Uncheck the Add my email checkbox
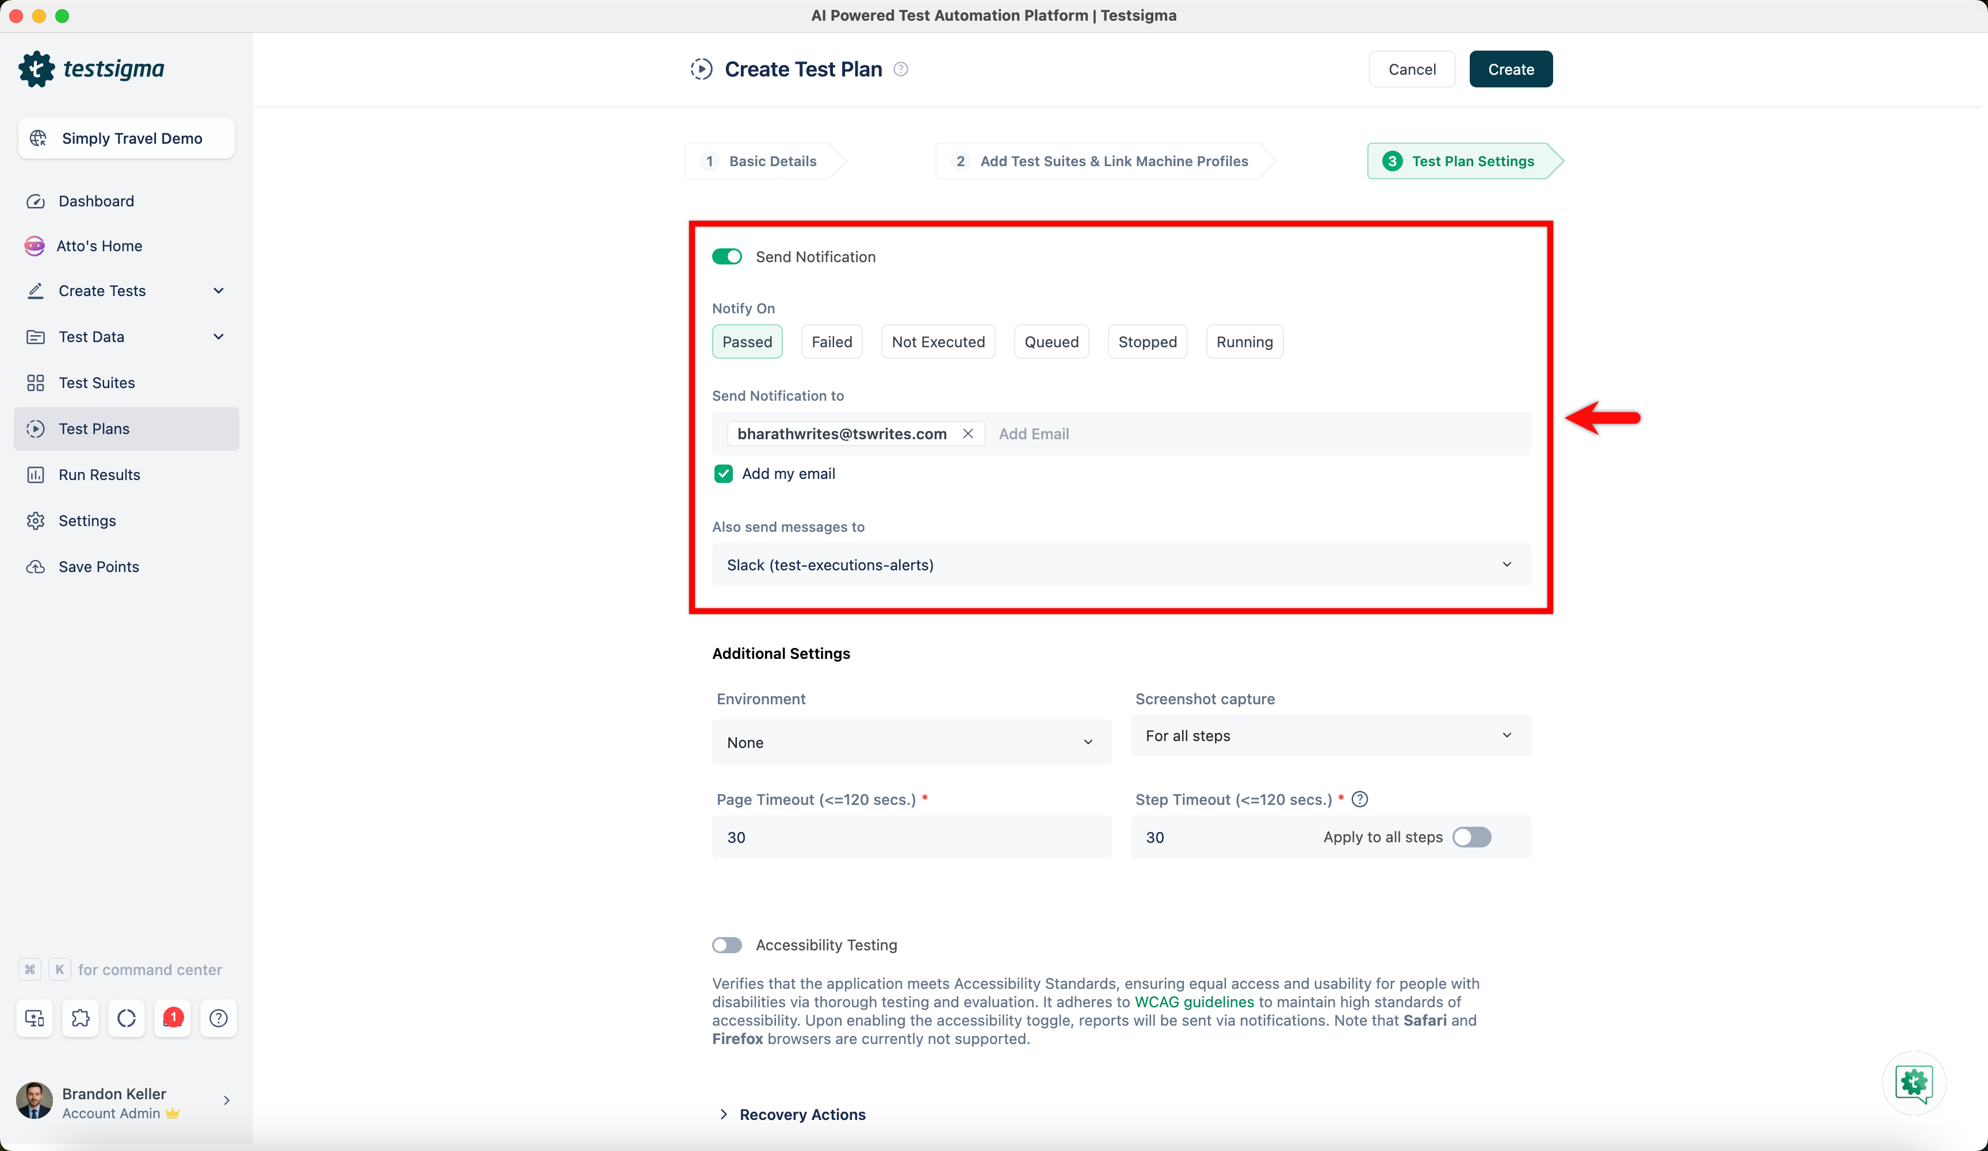This screenshot has height=1151, width=1988. click(724, 473)
